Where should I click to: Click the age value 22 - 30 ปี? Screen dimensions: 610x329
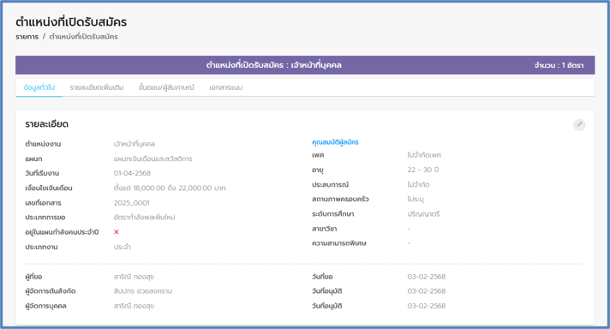(x=423, y=170)
